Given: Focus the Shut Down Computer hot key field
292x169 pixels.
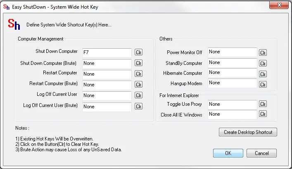Looking at the screenshot, I should pyautogui.click(x=107, y=52).
